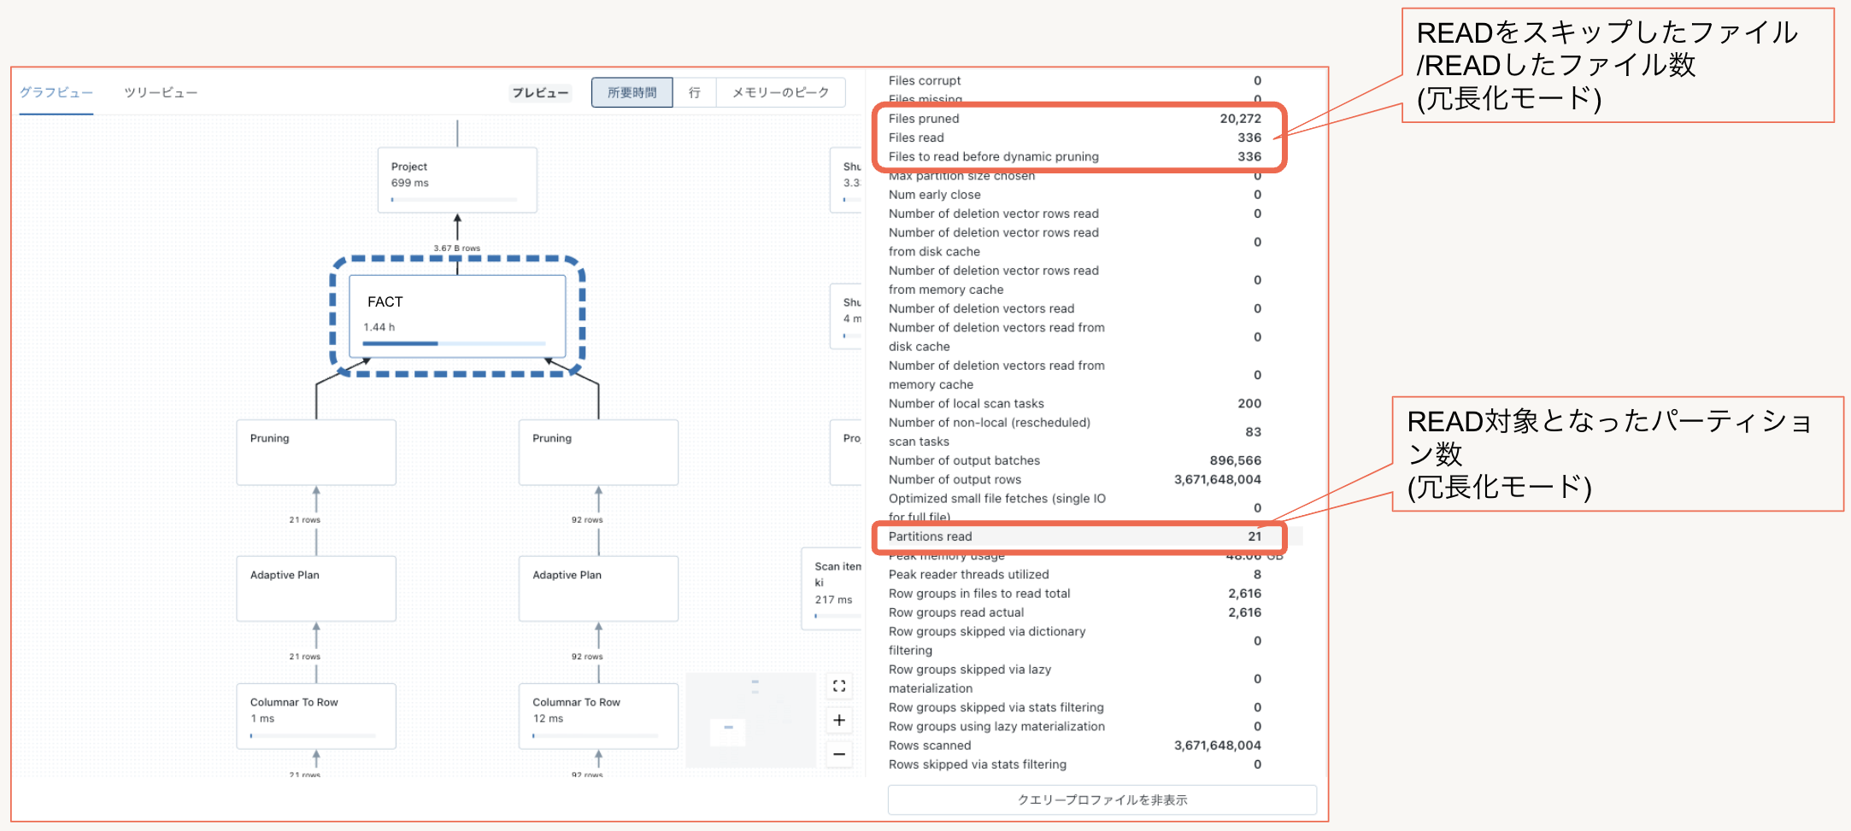Click the Project node showing 699 ms
Screen dimensions: 1851x831
click(x=457, y=179)
